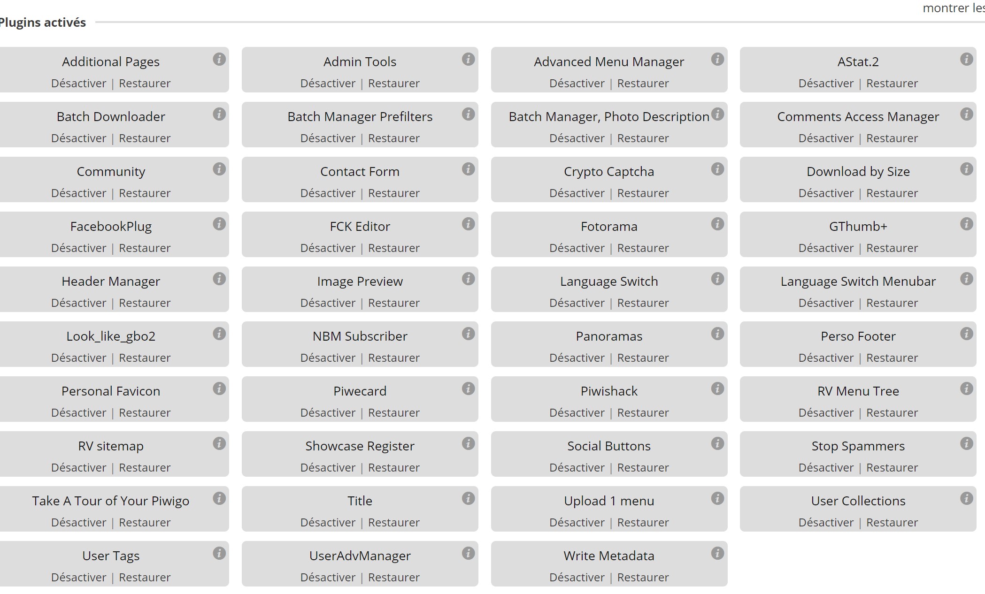Image resolution: width=985 pixels, height=594 pixels.
Task: Show info for the Crypto Captcha plugin
Action: click(717, 169)
